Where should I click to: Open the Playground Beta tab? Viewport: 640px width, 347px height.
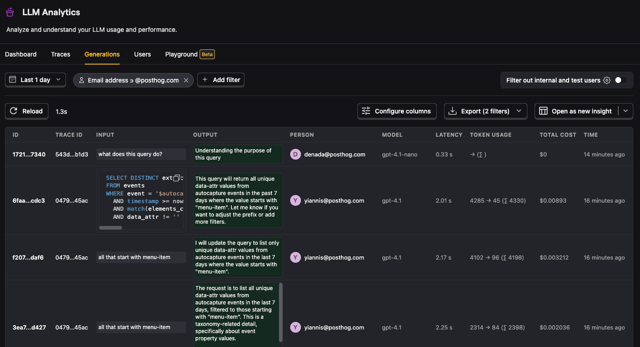[190, 54]
